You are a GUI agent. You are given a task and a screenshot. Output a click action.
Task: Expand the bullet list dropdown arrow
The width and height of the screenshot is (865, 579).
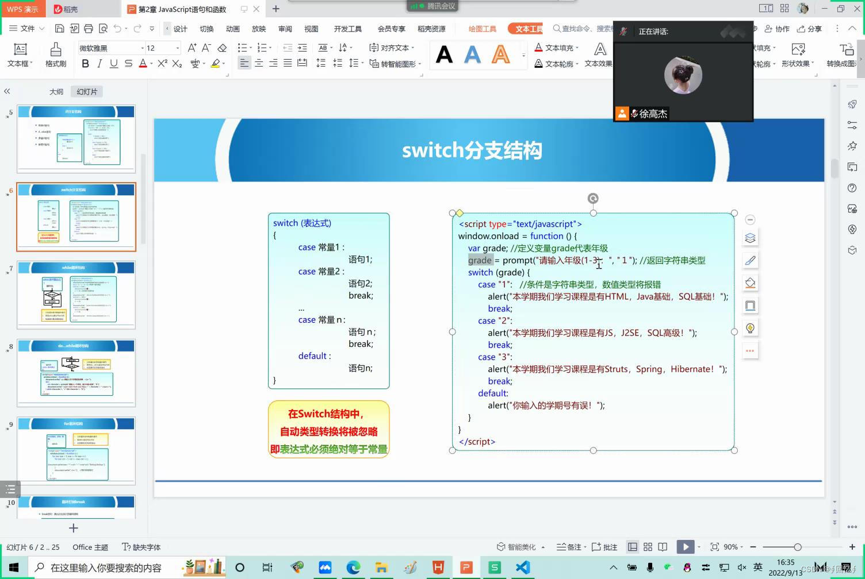pyautogui.click(x=251, y=48)
